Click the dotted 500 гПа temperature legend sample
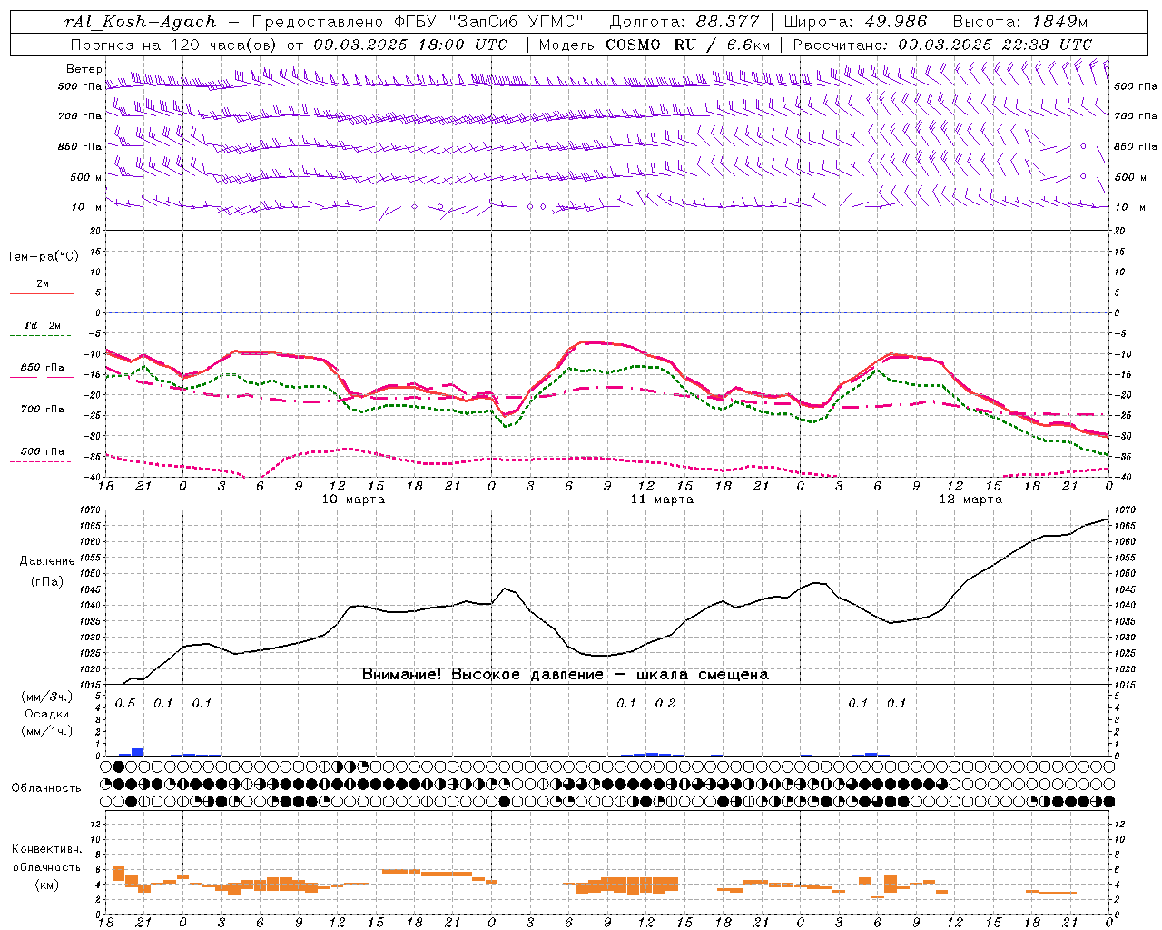 [x=42, y=461]
